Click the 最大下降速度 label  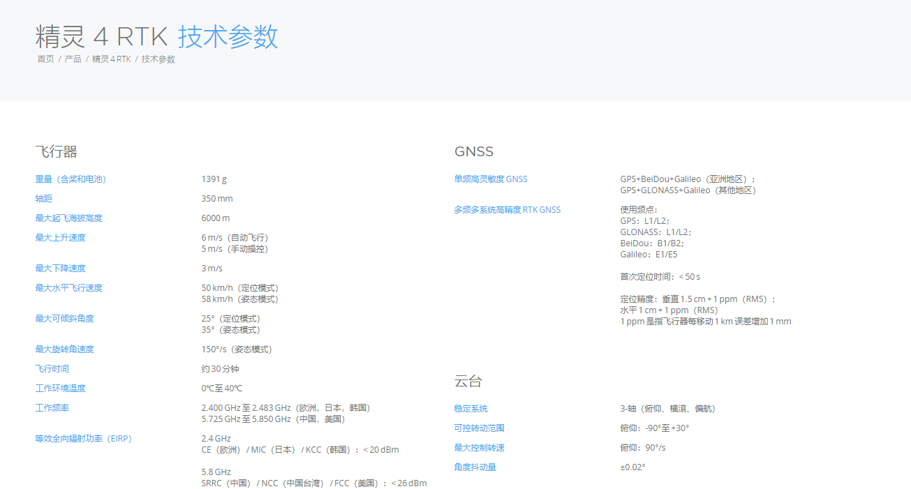pyautogui.click(x=61, y=269)
